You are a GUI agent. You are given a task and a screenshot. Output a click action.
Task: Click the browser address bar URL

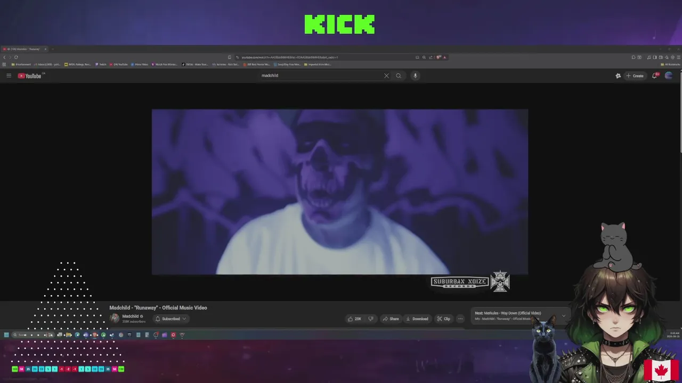click(x=290, y=57)
